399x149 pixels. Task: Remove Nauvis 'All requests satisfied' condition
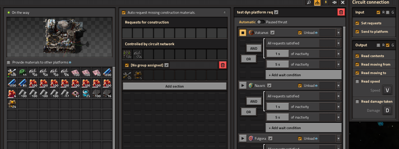(x=338, y=96)
